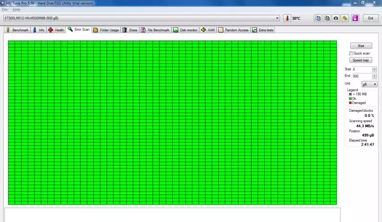Click the End position input field
This screenshot has height=222, width=382.
pyautogui.click(x=362, y=76)
